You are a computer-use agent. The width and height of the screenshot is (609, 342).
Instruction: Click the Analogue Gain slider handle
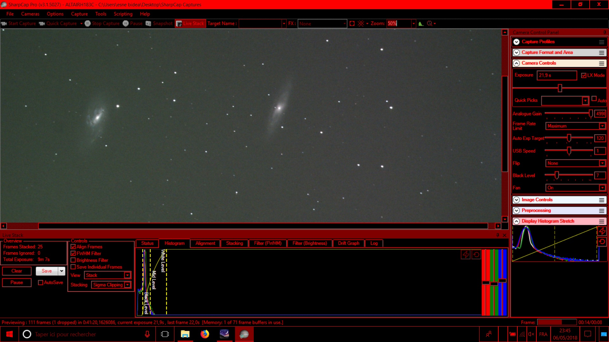click(591, 113)
